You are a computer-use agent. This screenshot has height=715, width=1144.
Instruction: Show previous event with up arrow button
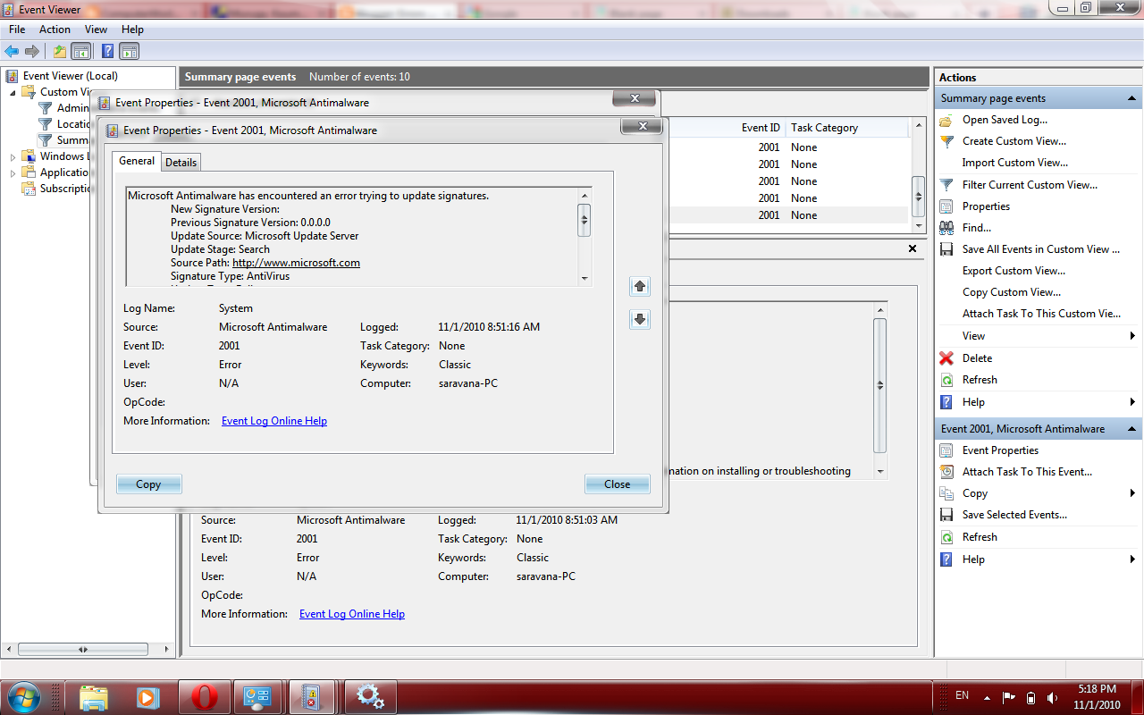[639, 287]
